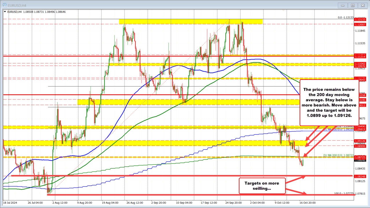
Task: Collapse the quote panel using the small triangle
Action: click(5, 12)
